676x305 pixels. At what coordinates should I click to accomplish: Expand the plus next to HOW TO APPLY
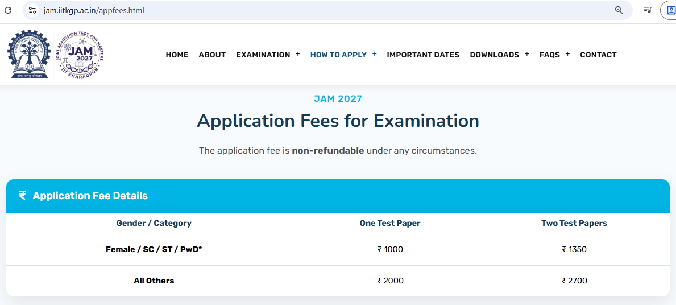[374, 54]
